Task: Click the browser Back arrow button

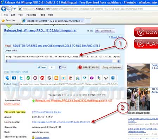Action: tap(4, 9)
